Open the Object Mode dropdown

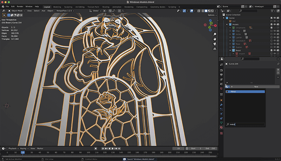click(x=17, y=11)
